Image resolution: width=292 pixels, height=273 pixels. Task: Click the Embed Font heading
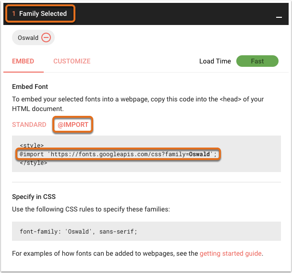pyautogui.click(x=30, y=87)
